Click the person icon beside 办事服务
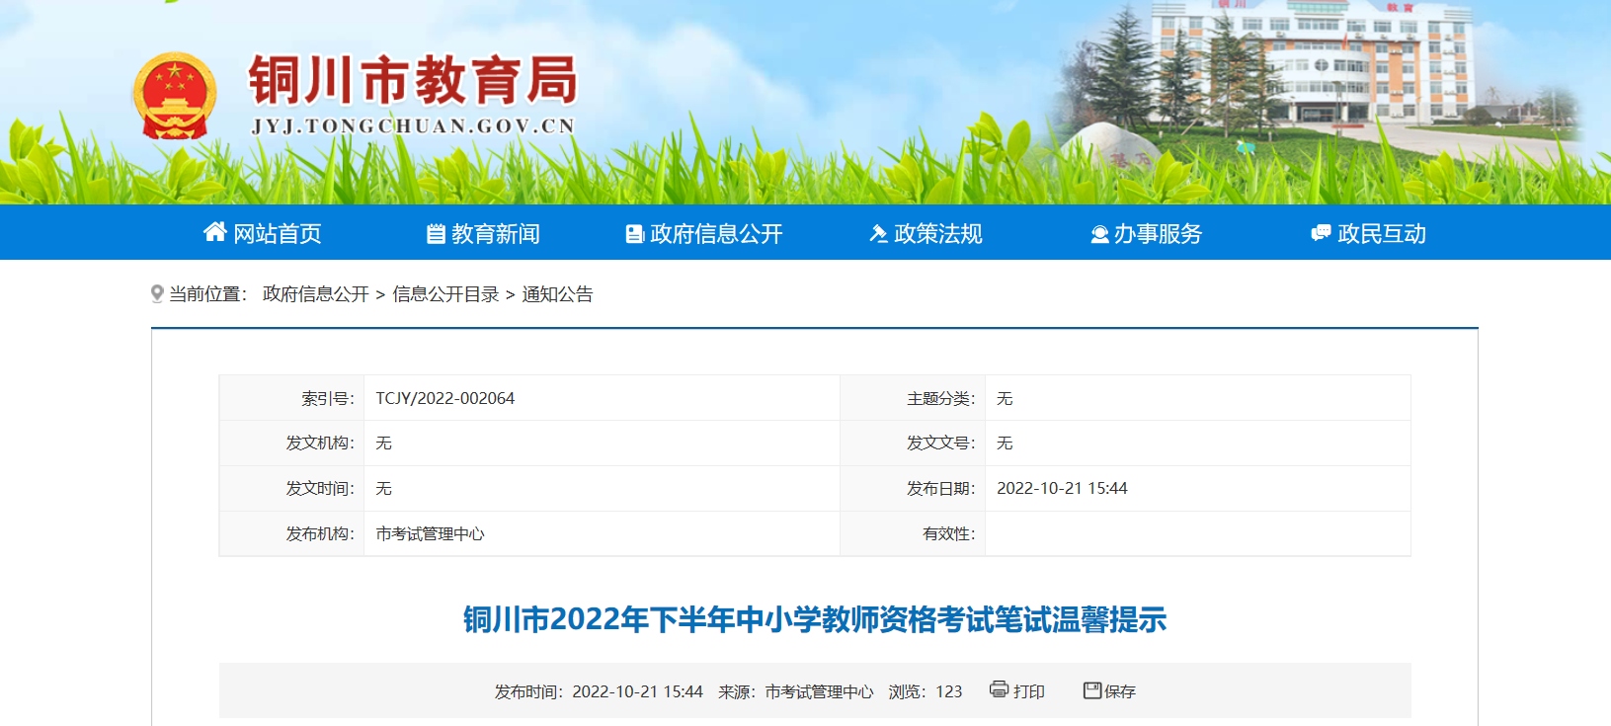 click(x=1099, y=234)
